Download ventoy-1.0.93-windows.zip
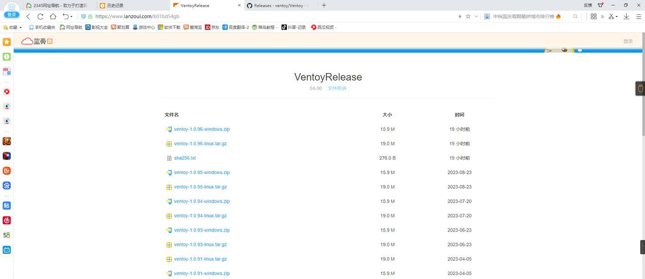Viewport: 645px width, 279px height. coord(202,230)
